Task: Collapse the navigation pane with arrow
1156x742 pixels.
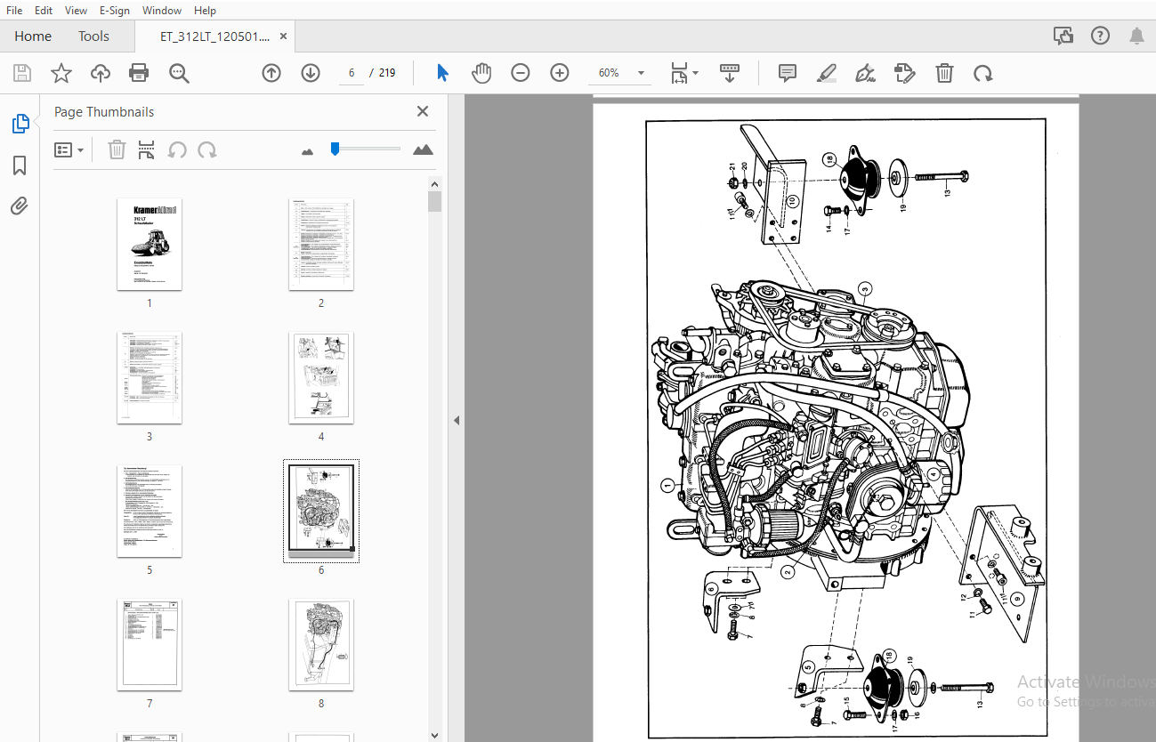Action: 457,420
